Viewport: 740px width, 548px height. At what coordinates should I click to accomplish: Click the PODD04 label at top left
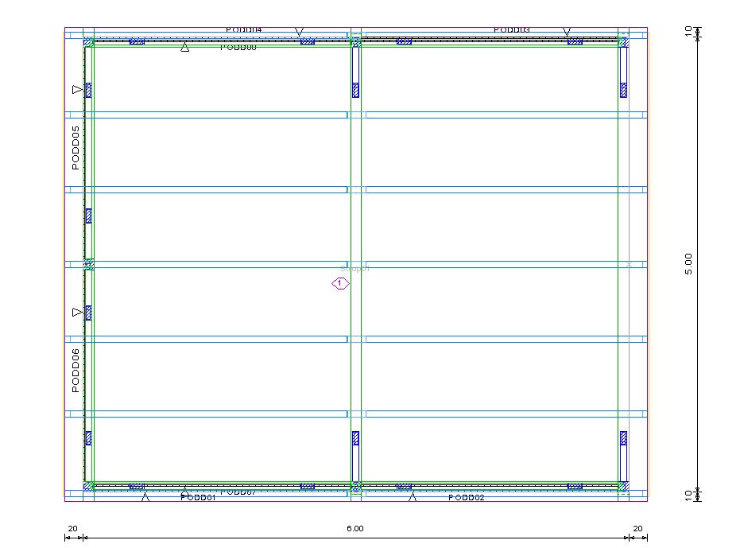point(243,30)
